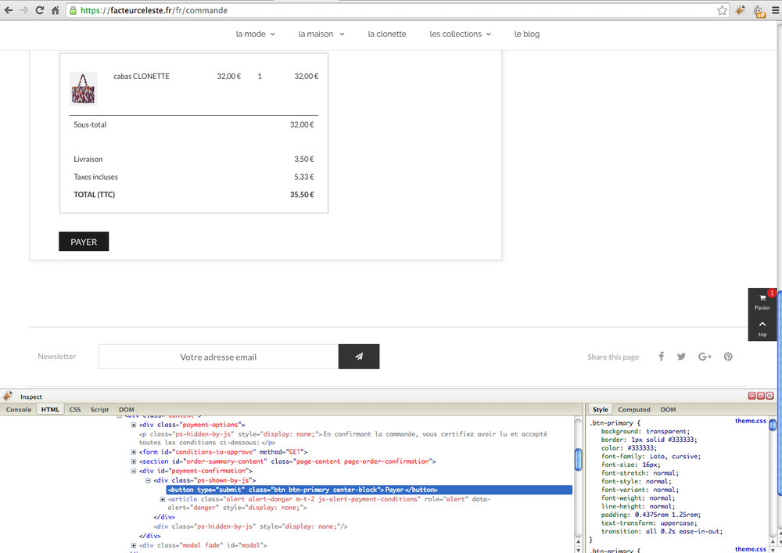Click the green padlock security icon

(x=74, y=10)
